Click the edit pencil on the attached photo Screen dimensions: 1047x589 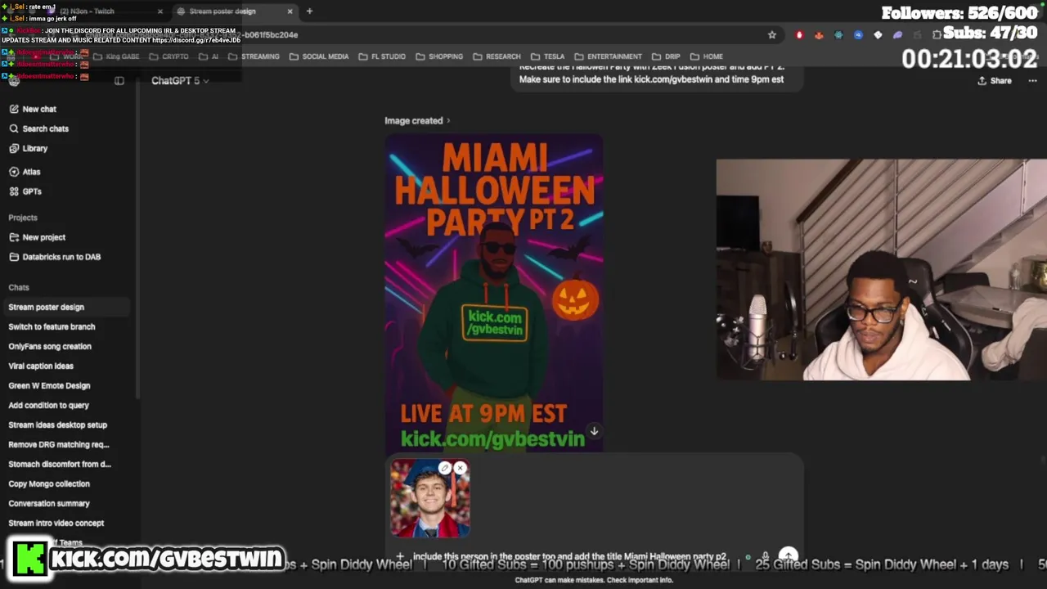pyautogui.click(x=444, y=468)
